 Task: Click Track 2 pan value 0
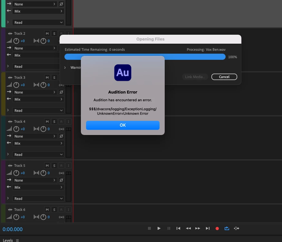(49, 41)
